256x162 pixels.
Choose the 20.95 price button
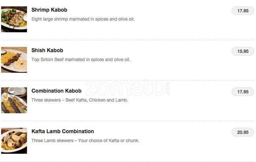[x=243, y=132]
